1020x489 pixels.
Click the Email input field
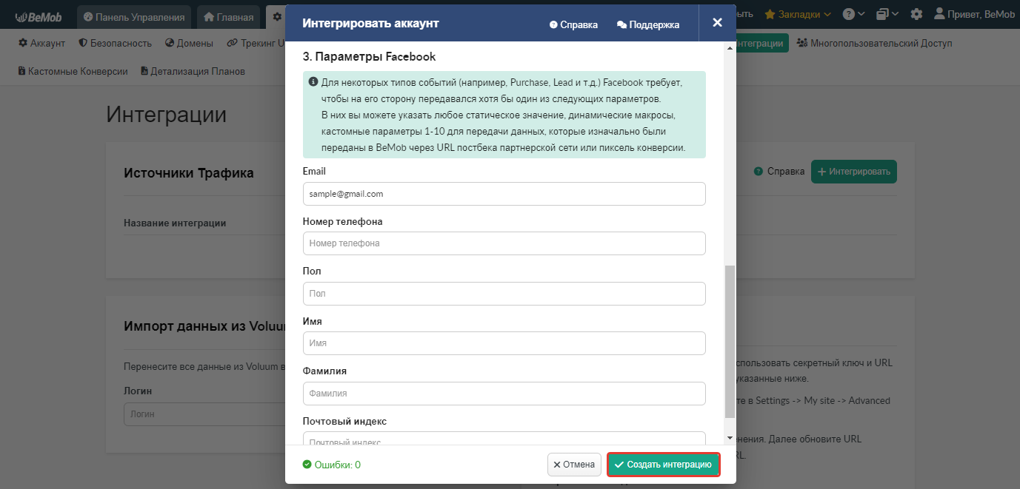pos(504,194)
